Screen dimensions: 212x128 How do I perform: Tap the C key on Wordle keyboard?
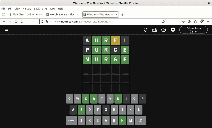(x=98, y=121)
